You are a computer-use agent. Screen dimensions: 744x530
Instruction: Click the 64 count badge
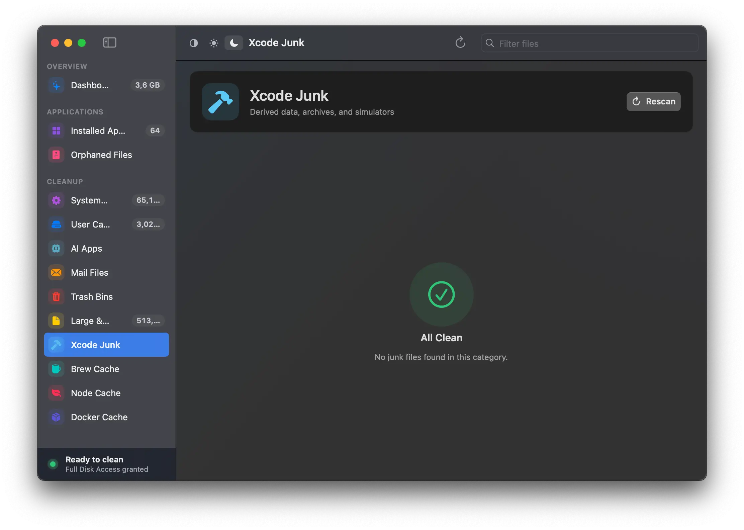coord(155,130)
